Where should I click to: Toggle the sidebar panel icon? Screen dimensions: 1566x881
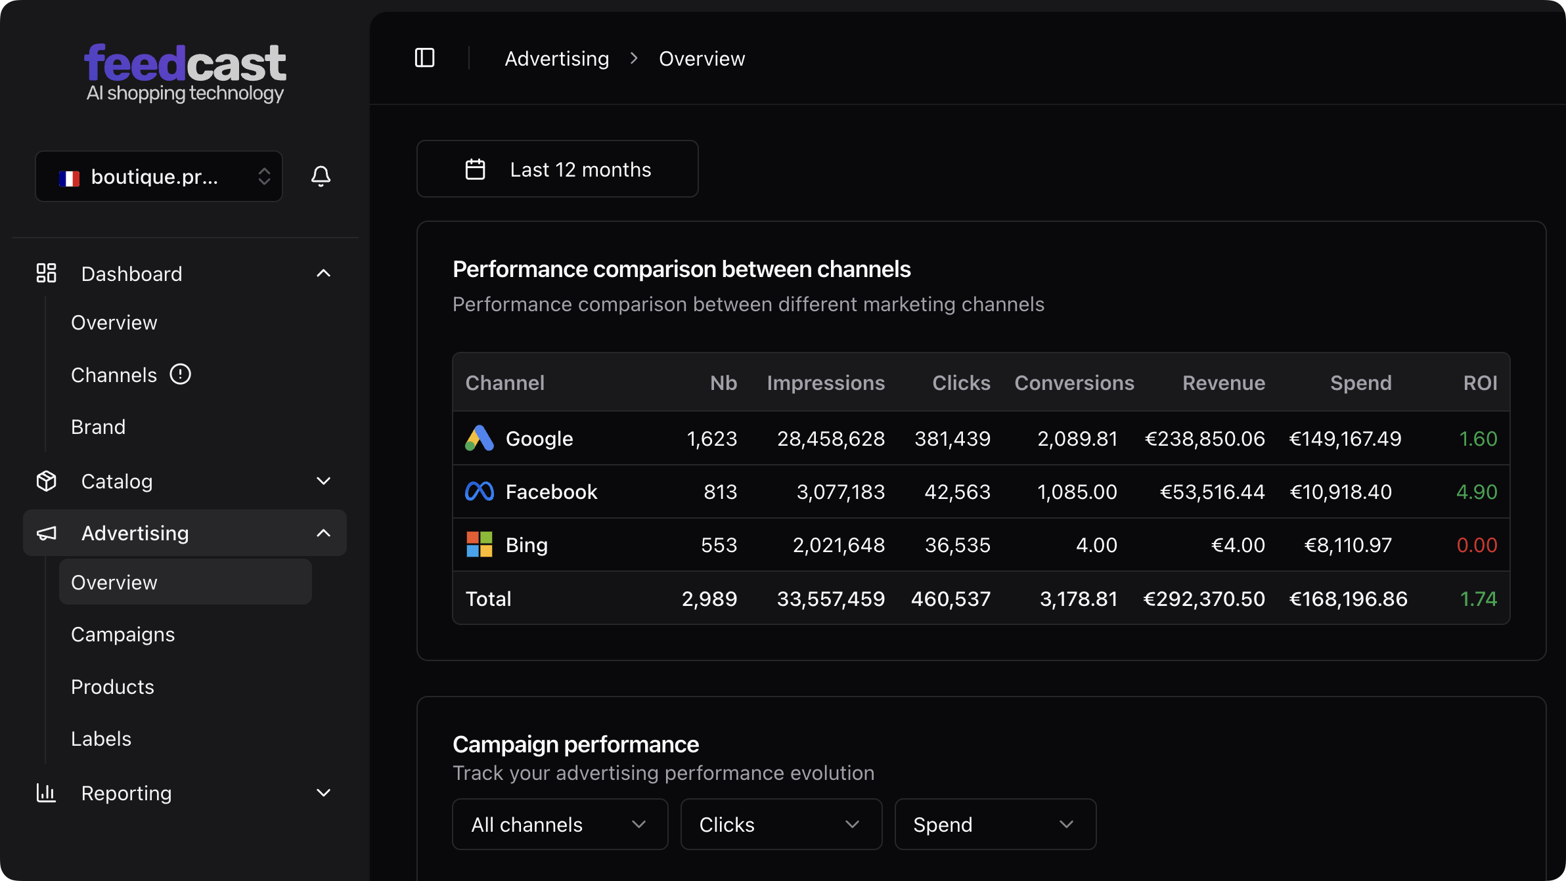(x=424, y=58)
